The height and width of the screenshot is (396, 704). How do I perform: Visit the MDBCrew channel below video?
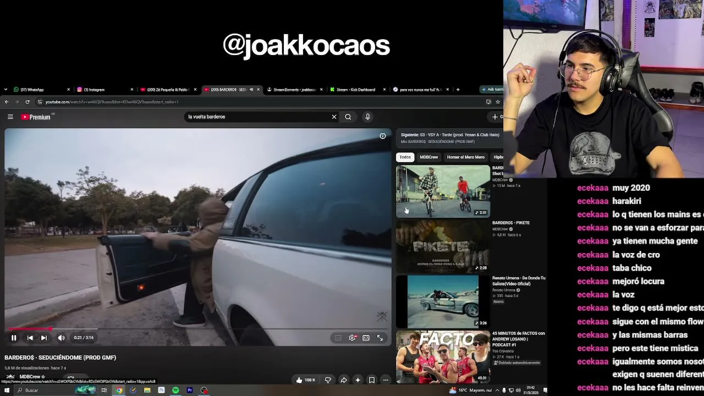[x=30, y=377]
